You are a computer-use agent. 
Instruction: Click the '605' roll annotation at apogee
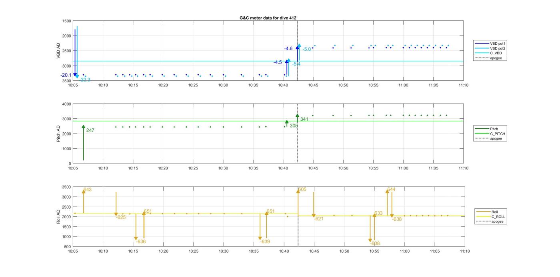click(x=302, y=189)
